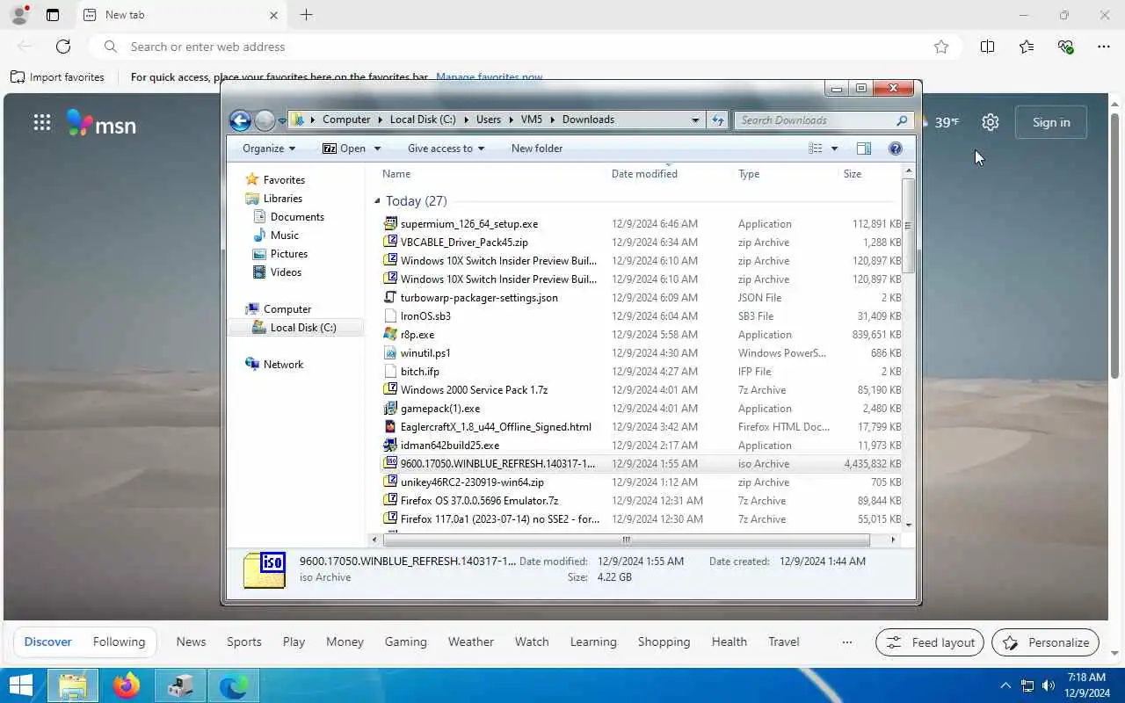Open Firefox from the taskbar
This screenshot has height=703, width=1125.
tap(127, 685)
